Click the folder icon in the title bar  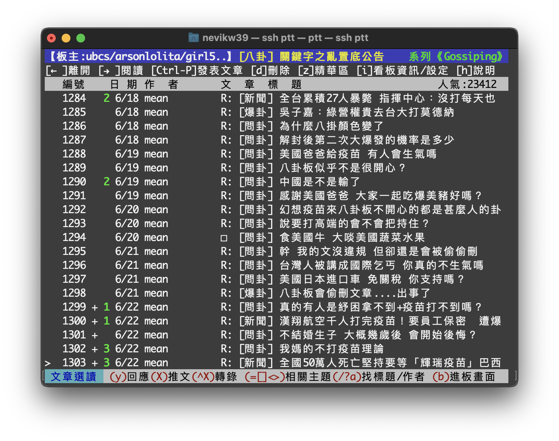tap(193, 38)
